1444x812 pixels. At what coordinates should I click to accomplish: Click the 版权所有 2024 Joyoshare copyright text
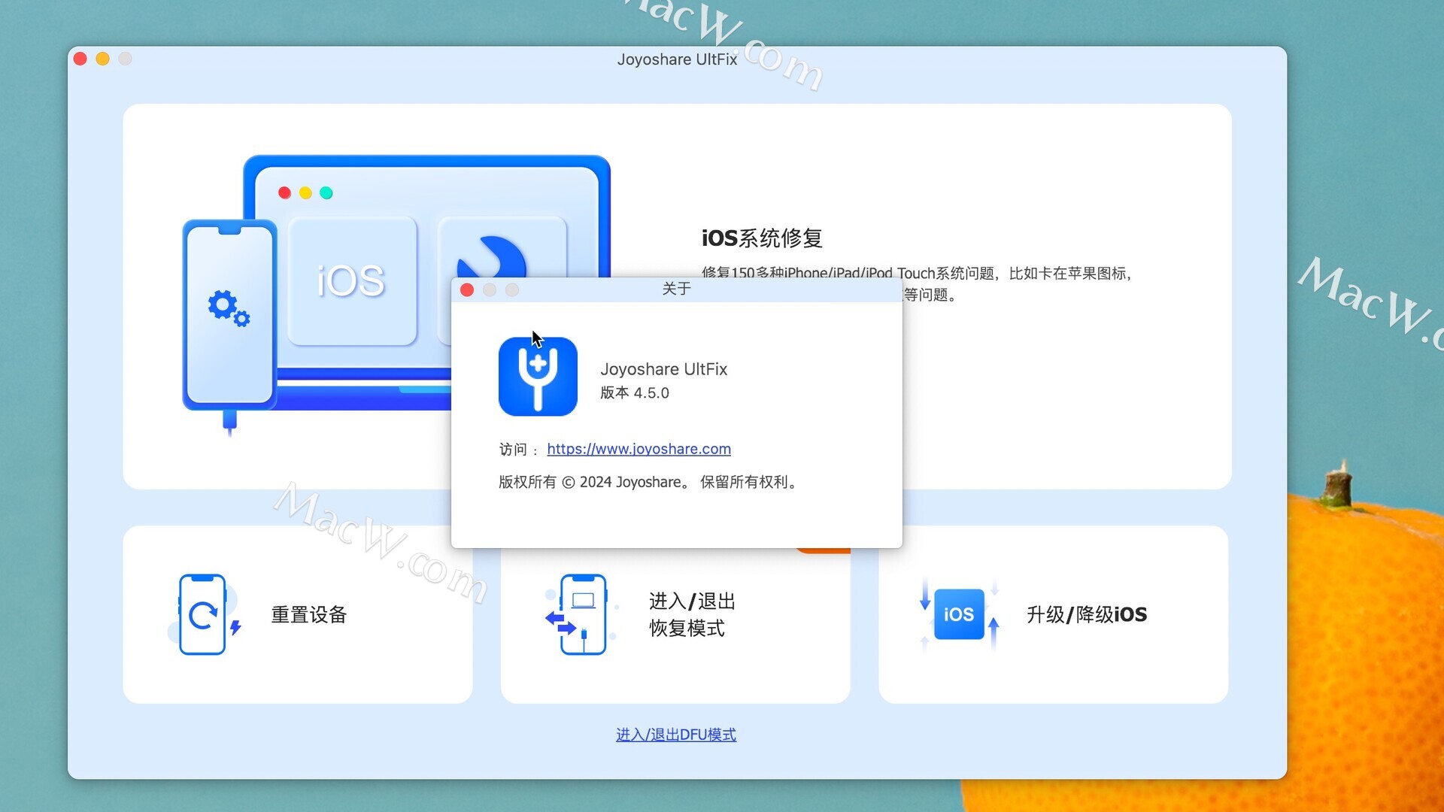[x=648, y=482]
